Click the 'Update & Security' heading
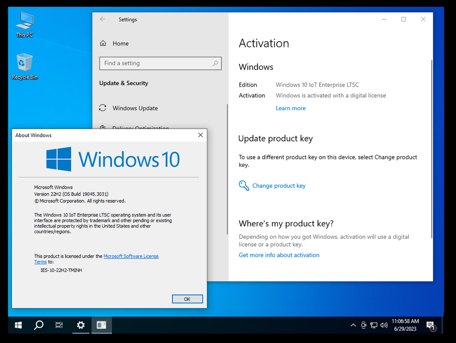 tap(124, 83)
